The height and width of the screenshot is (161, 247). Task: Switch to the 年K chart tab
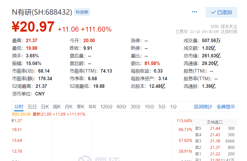point(92,107)
